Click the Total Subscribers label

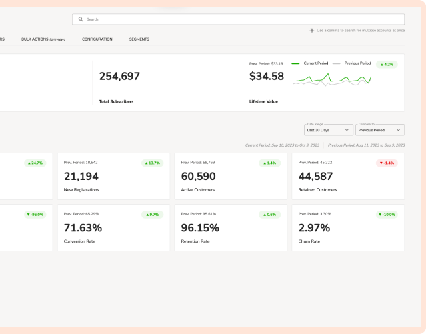click(x=116, y=101)
